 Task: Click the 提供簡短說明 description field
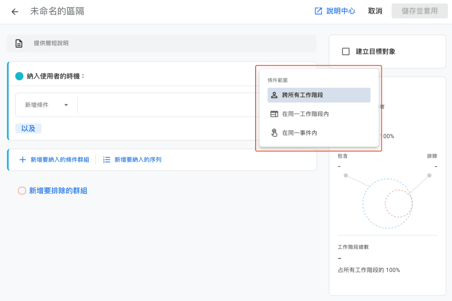pyautogui.click(x=162, y=43)
